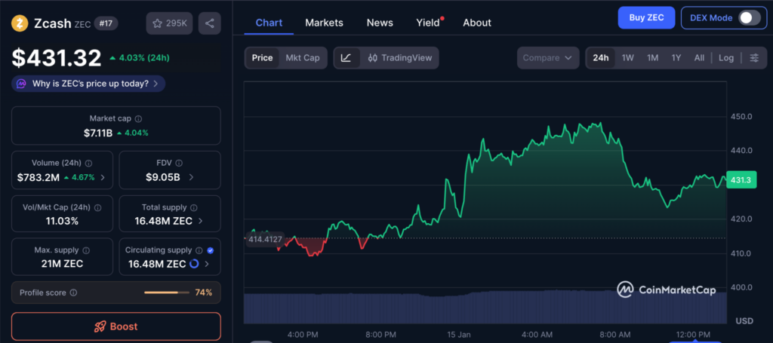
Task: Select the line chart icon
Action: [x=346, y=58]
